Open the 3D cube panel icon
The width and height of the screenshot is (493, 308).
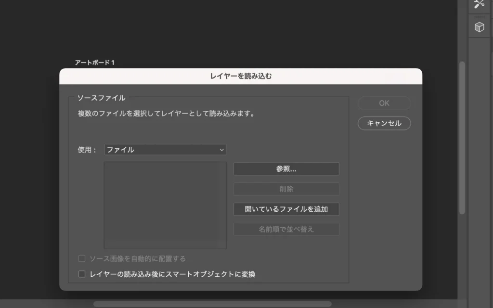479,27
